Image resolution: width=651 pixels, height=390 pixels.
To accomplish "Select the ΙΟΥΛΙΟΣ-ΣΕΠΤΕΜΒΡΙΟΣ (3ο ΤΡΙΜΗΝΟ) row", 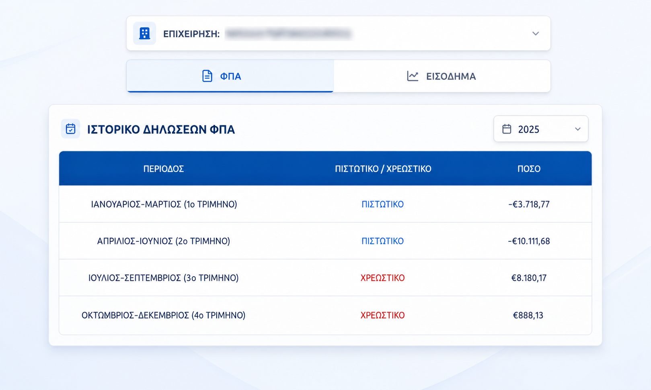I will coord(325,278).
